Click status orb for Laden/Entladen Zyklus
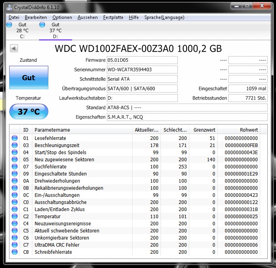This screenshot has height=268, width=276. [15, 209]
